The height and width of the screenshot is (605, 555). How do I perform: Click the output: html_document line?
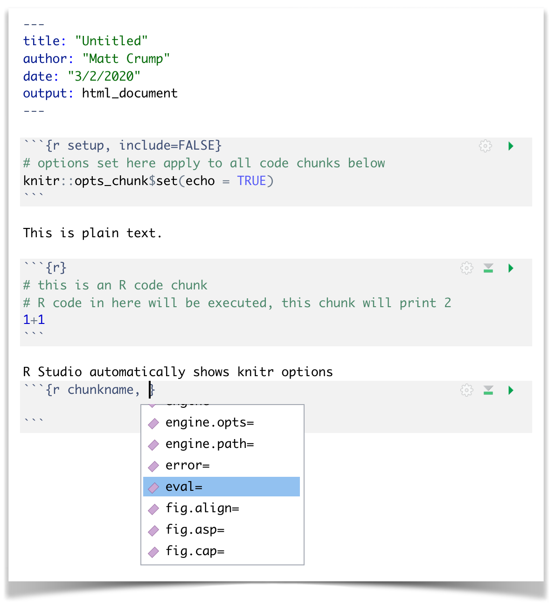click(x=100, y=93)
